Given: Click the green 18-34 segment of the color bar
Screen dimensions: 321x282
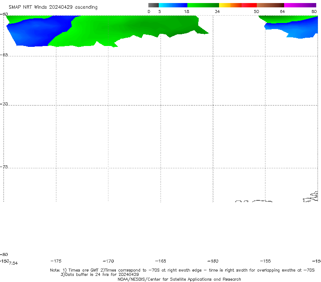Looking at the screenshot, I should click(x=203, y=5).
